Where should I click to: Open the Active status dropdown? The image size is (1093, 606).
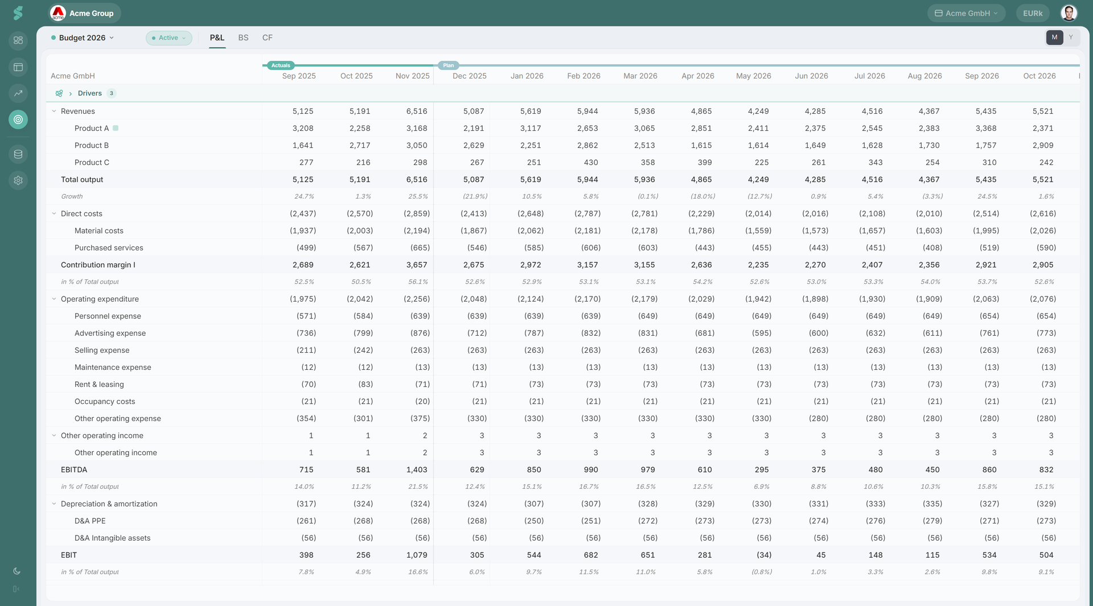(169, 38)
